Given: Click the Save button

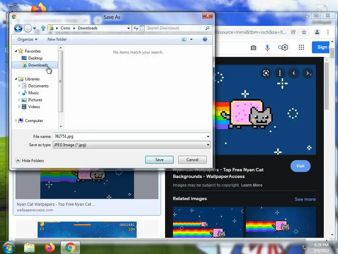Looking at the screenshot, I should (159, 160).
